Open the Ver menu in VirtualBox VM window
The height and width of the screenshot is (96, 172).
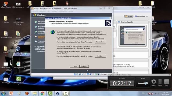[48, 12]
